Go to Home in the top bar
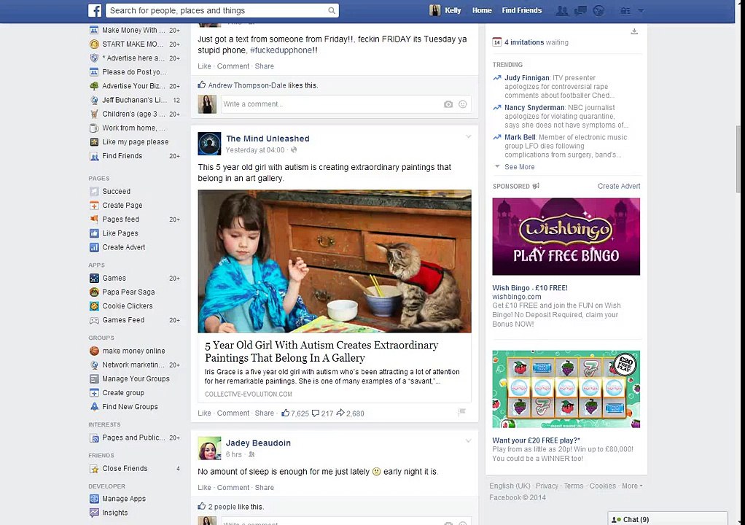745x525 pixels. tap(482, 10)
